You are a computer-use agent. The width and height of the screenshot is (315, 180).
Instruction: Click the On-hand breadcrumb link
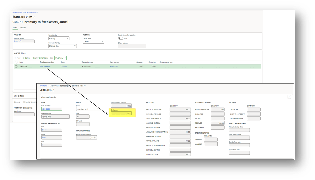pyautogui.click(x=43, y=86)
